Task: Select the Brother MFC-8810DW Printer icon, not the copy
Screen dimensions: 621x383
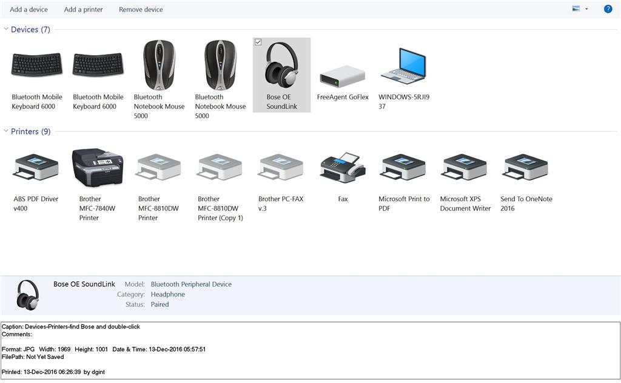Action: (x=159, y=167)
